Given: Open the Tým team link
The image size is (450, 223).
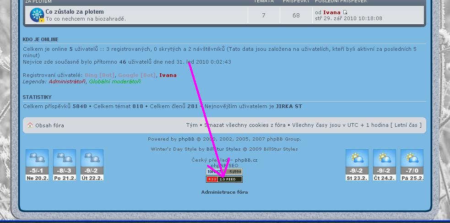Looking at the screenshot, I should tap(192, 125).
